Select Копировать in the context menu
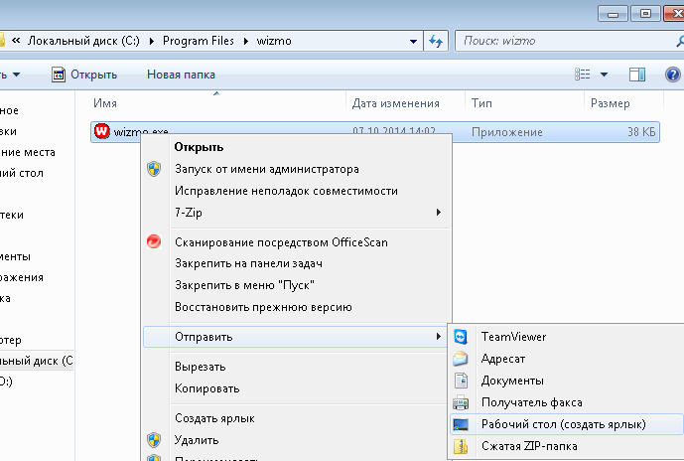Viewport: 684px width, 461px height. pyautogui.click(x=206, y=388)
